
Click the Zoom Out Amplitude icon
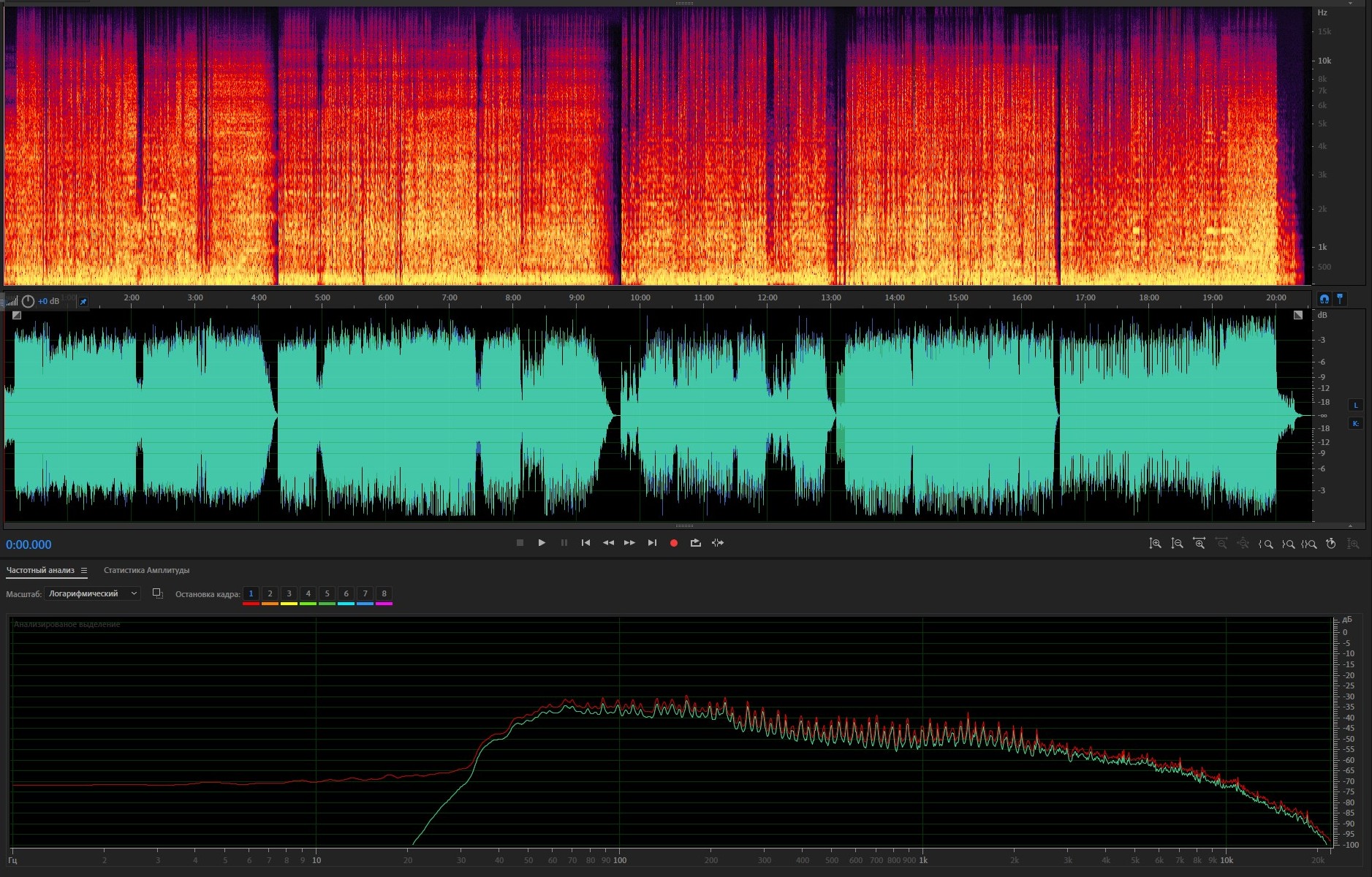(1177, 544)
